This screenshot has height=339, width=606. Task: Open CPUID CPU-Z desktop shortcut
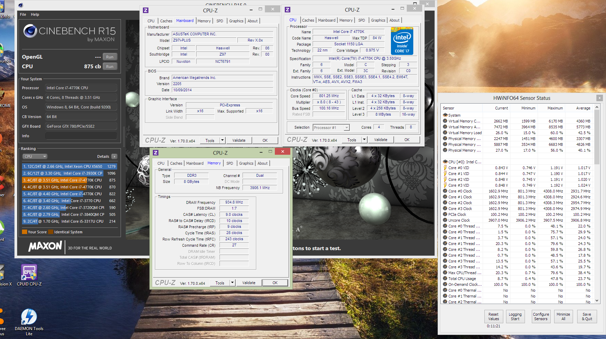pyautogui.click(x=29, y=275)
